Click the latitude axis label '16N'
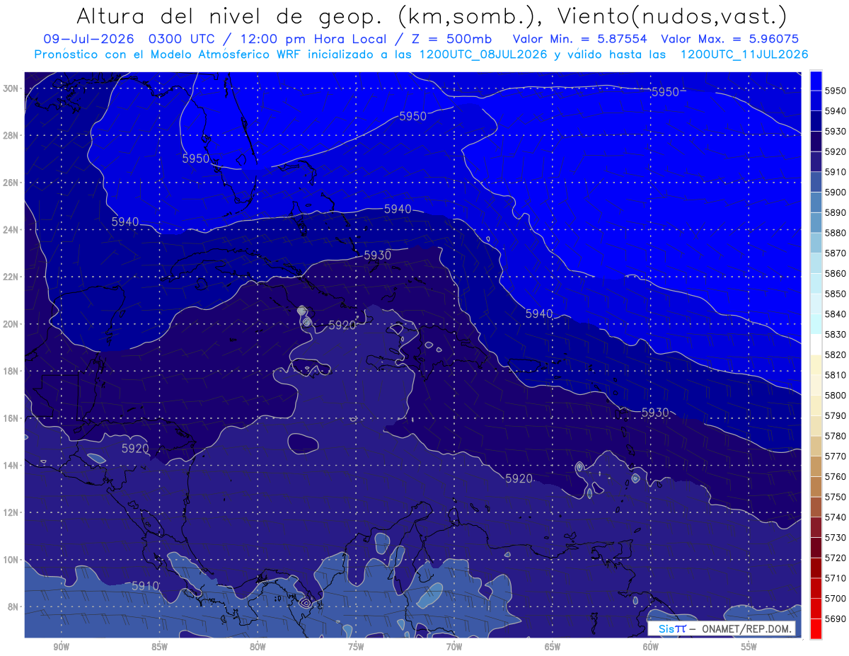This screenshot has width=849, height=656. [11, 418]
